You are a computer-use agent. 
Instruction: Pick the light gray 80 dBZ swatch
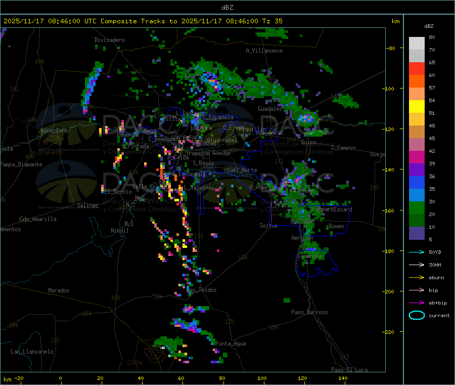(x=417, y=44)
